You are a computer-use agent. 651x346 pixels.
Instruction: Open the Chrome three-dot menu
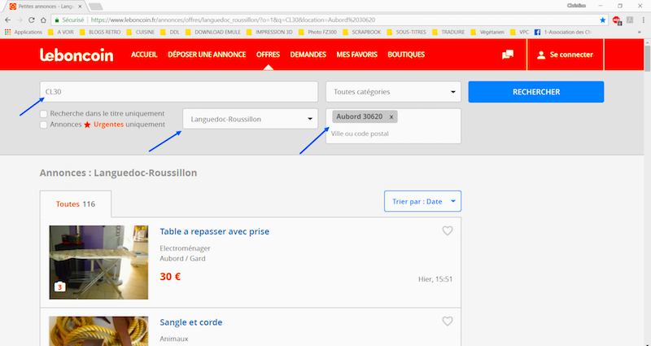click(642, 20)
